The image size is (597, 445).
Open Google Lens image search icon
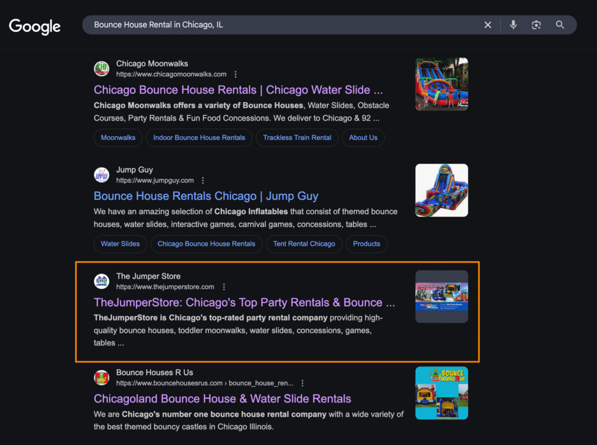click(x=536, y=24)
